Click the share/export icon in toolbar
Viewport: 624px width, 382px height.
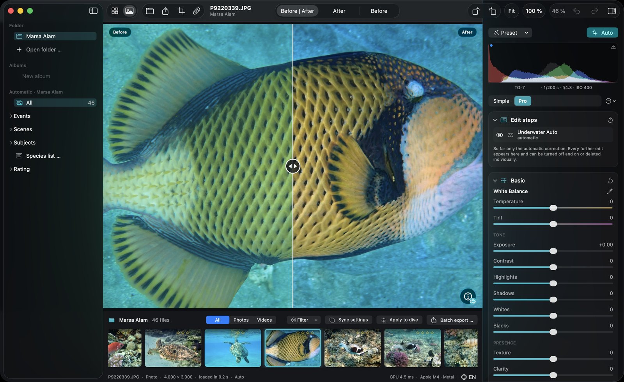tap(165, 11)
